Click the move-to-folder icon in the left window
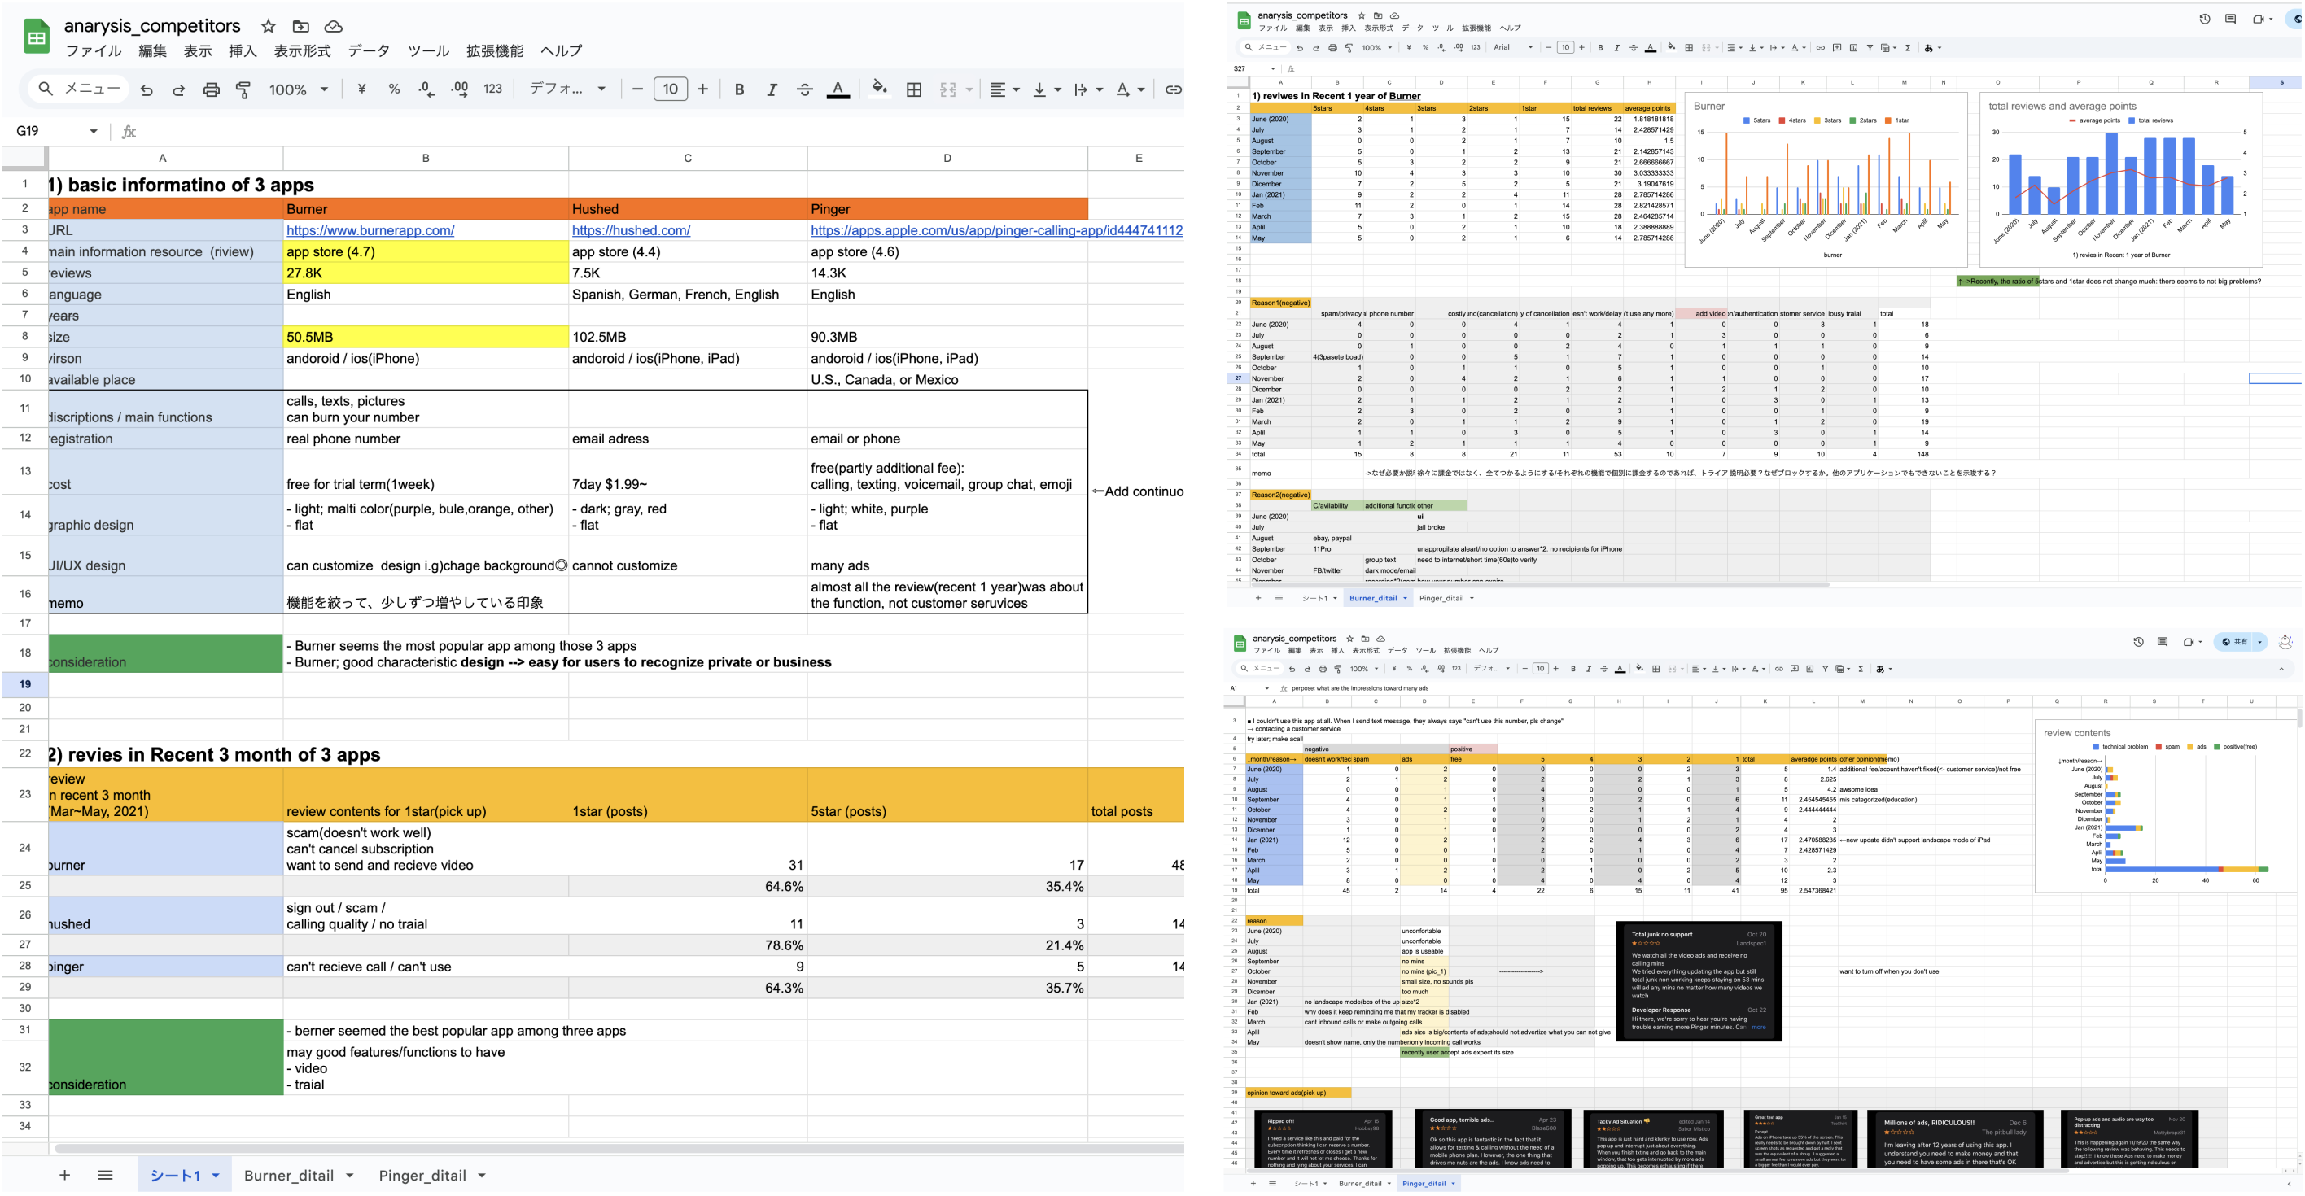Screen dimensions: 2305x1196 coord(300,27)
